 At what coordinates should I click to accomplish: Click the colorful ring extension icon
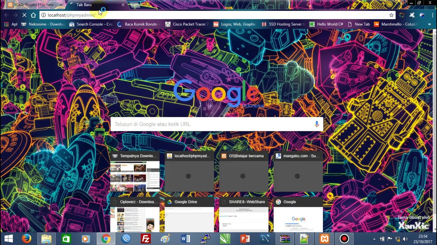pos(402,15)
